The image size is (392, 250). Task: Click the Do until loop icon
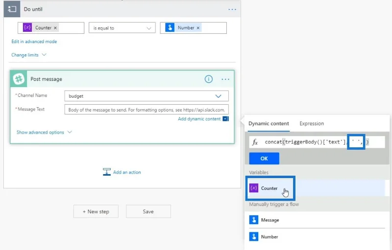click(12, 9)
